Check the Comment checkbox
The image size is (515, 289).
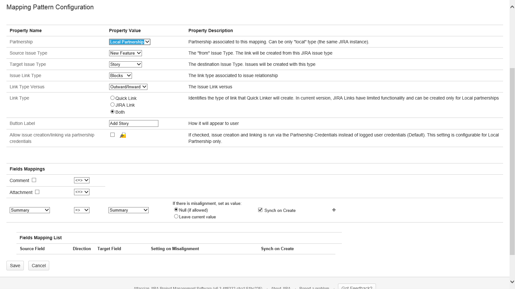(x=34, y=180)
